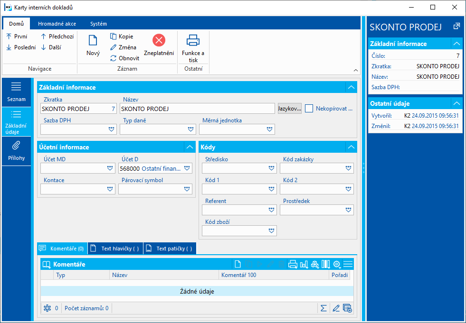Viewport: 466px width, 323px height.
Task: Pop out the SKONTO PRODEJ preview panel
Action: (x=456, y=27)
